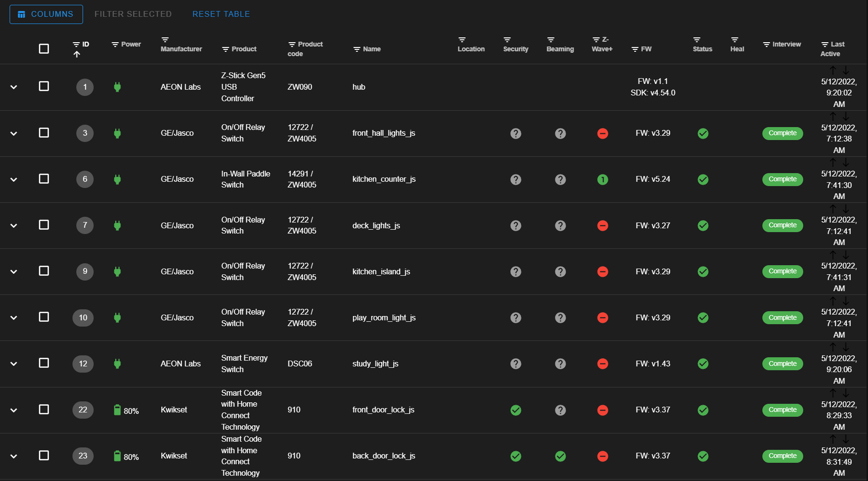
Task: Tick the study_light_js row checkbox
Action: [44, 363]
